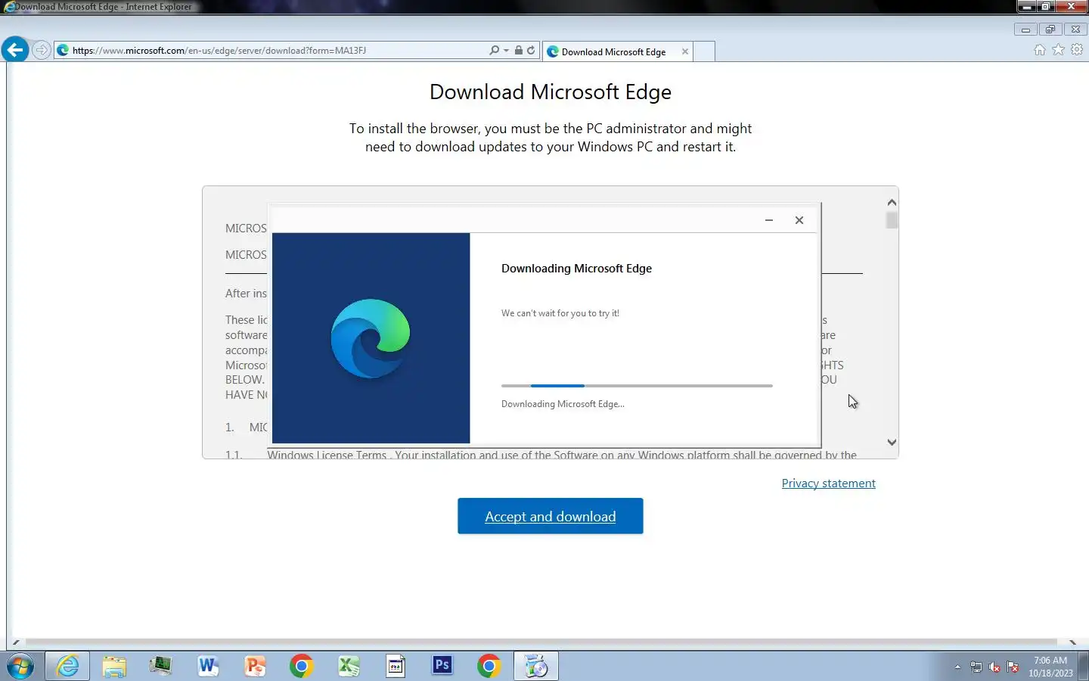This screenshot has width=1089, height=681.
Task: Launch Photoshop from the taskbar
Action: (442, 666)
